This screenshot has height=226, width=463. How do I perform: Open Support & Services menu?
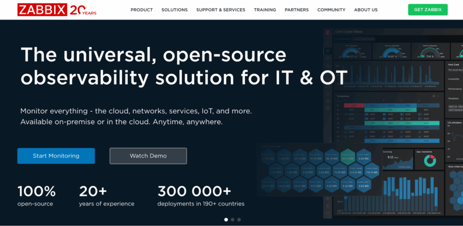[221, 10]
